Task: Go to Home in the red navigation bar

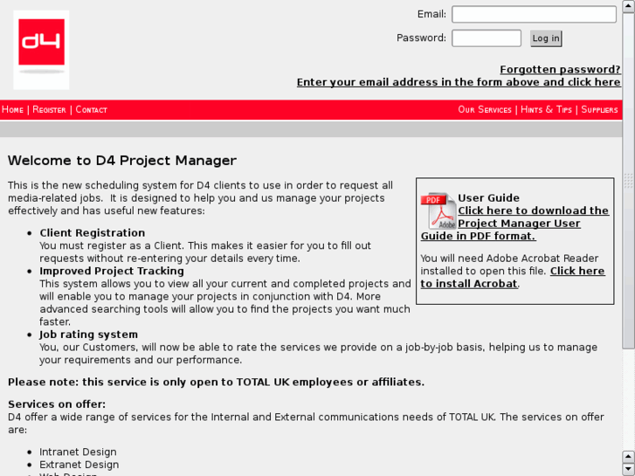Action: point(12,110)
